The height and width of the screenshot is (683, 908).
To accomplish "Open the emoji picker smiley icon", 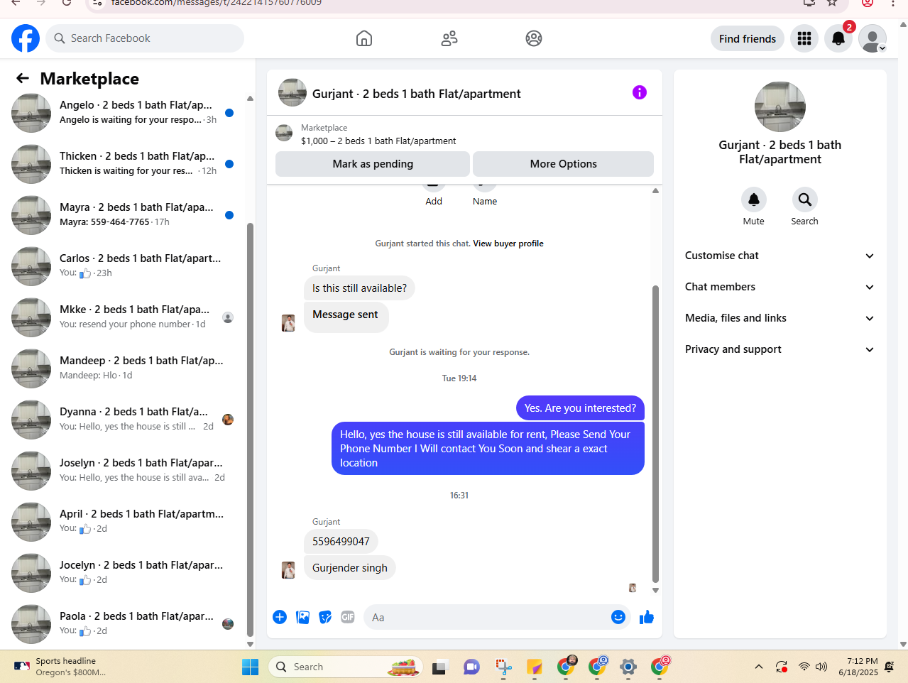I will (x=618, y=617).
